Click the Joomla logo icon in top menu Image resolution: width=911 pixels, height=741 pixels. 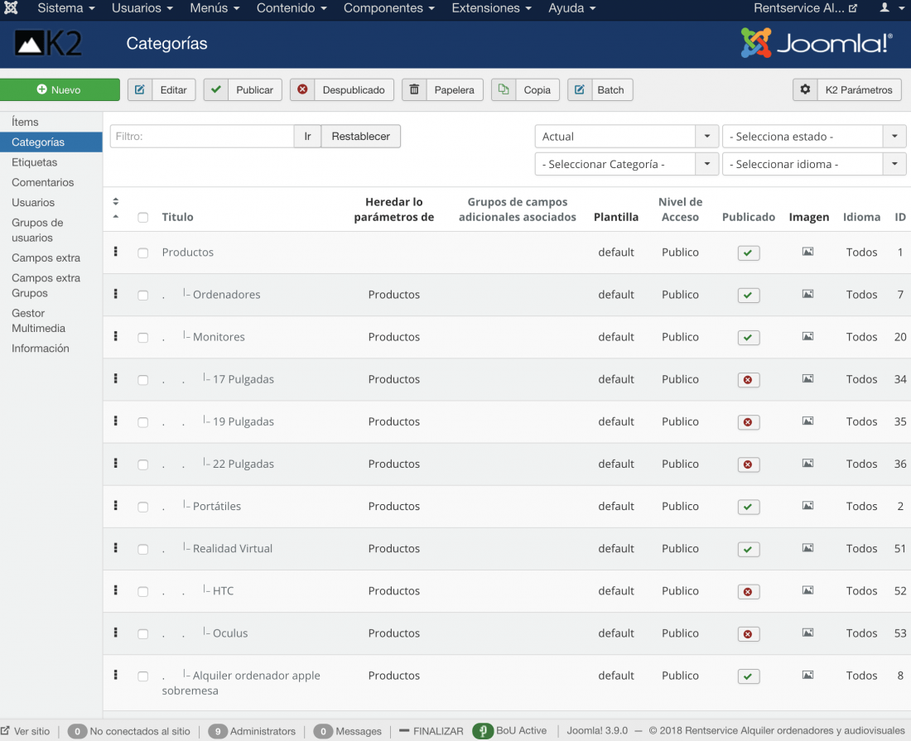(11, 8)
